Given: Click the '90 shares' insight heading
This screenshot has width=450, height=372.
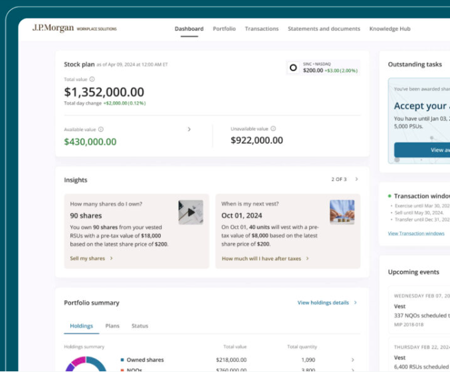Looking at the screenshot, I should pos(86,216).
